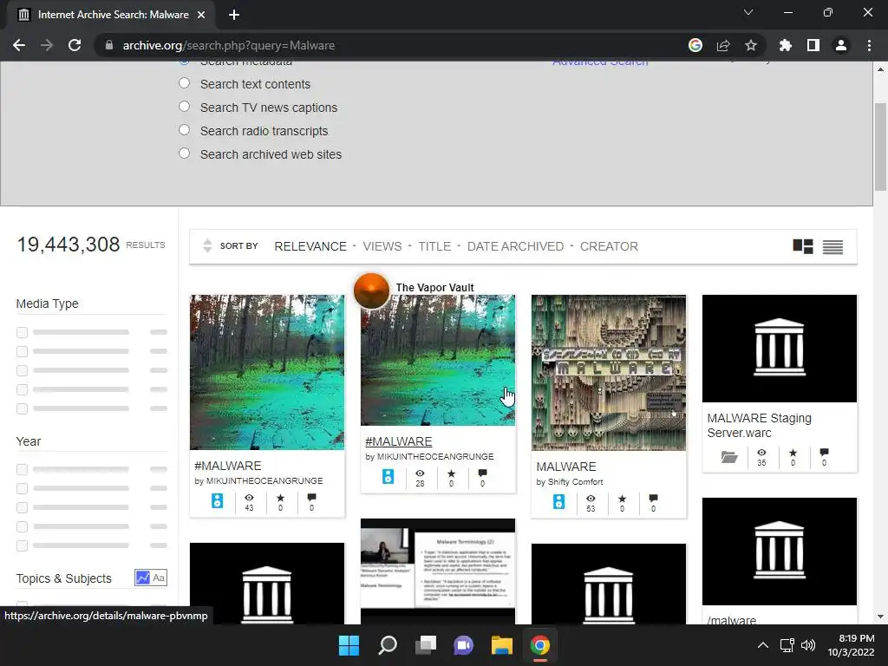This screenshot has width=888, height=666.
Task: Open the first #MALWARE forest cover image
Action: 267,372
